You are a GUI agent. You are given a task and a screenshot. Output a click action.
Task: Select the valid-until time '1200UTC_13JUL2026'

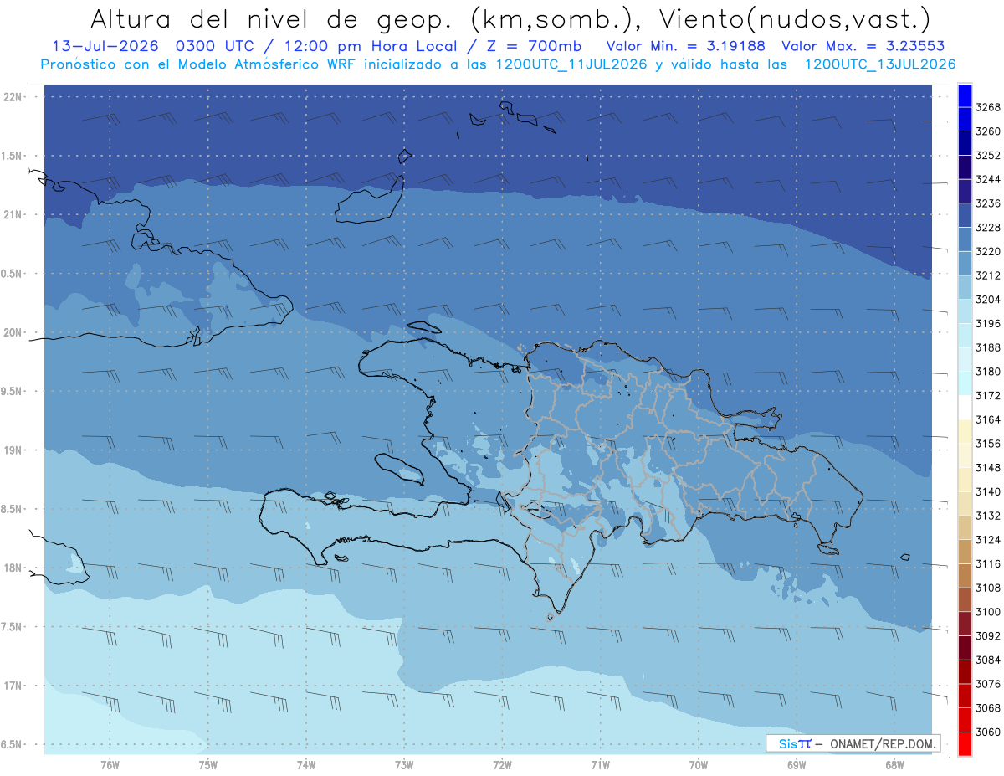(x=878, y=64)
